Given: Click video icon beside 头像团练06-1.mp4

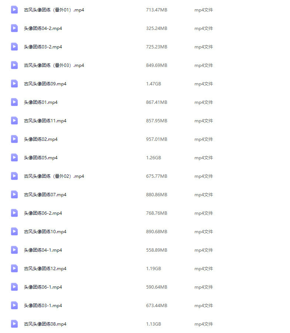Looking at the screenshot, I should coord(14,287).
